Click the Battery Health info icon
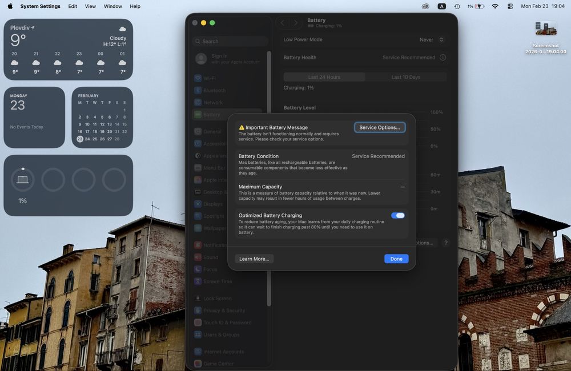Screen dimensions: 571x371 point(443,57)
